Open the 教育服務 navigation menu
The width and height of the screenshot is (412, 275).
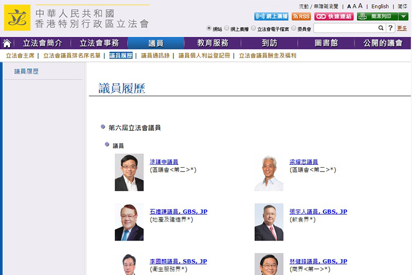pos(213,43)
